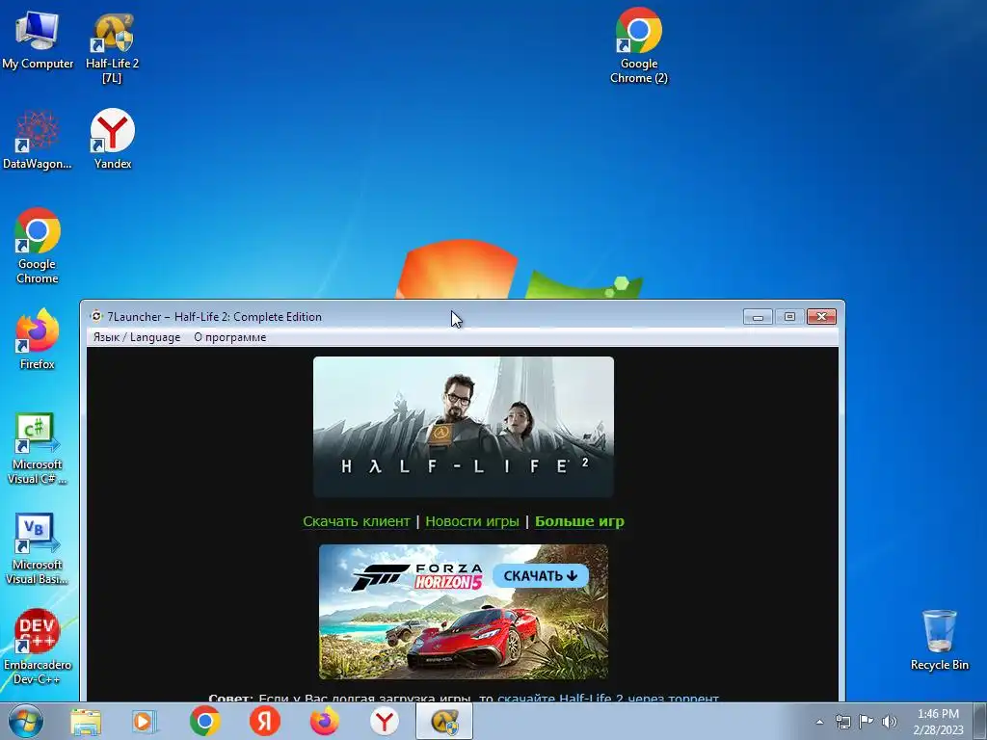Open Firefox from the taskbar
Viewport: 987px width, 740px height.
(324, 721)
